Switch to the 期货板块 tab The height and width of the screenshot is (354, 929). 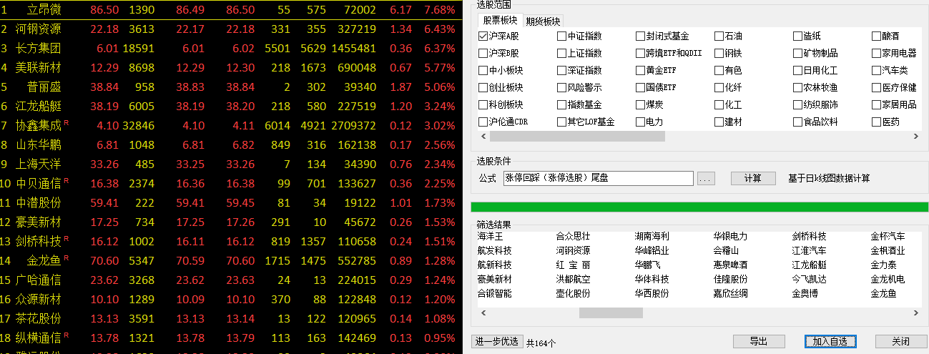coord(543,21)
